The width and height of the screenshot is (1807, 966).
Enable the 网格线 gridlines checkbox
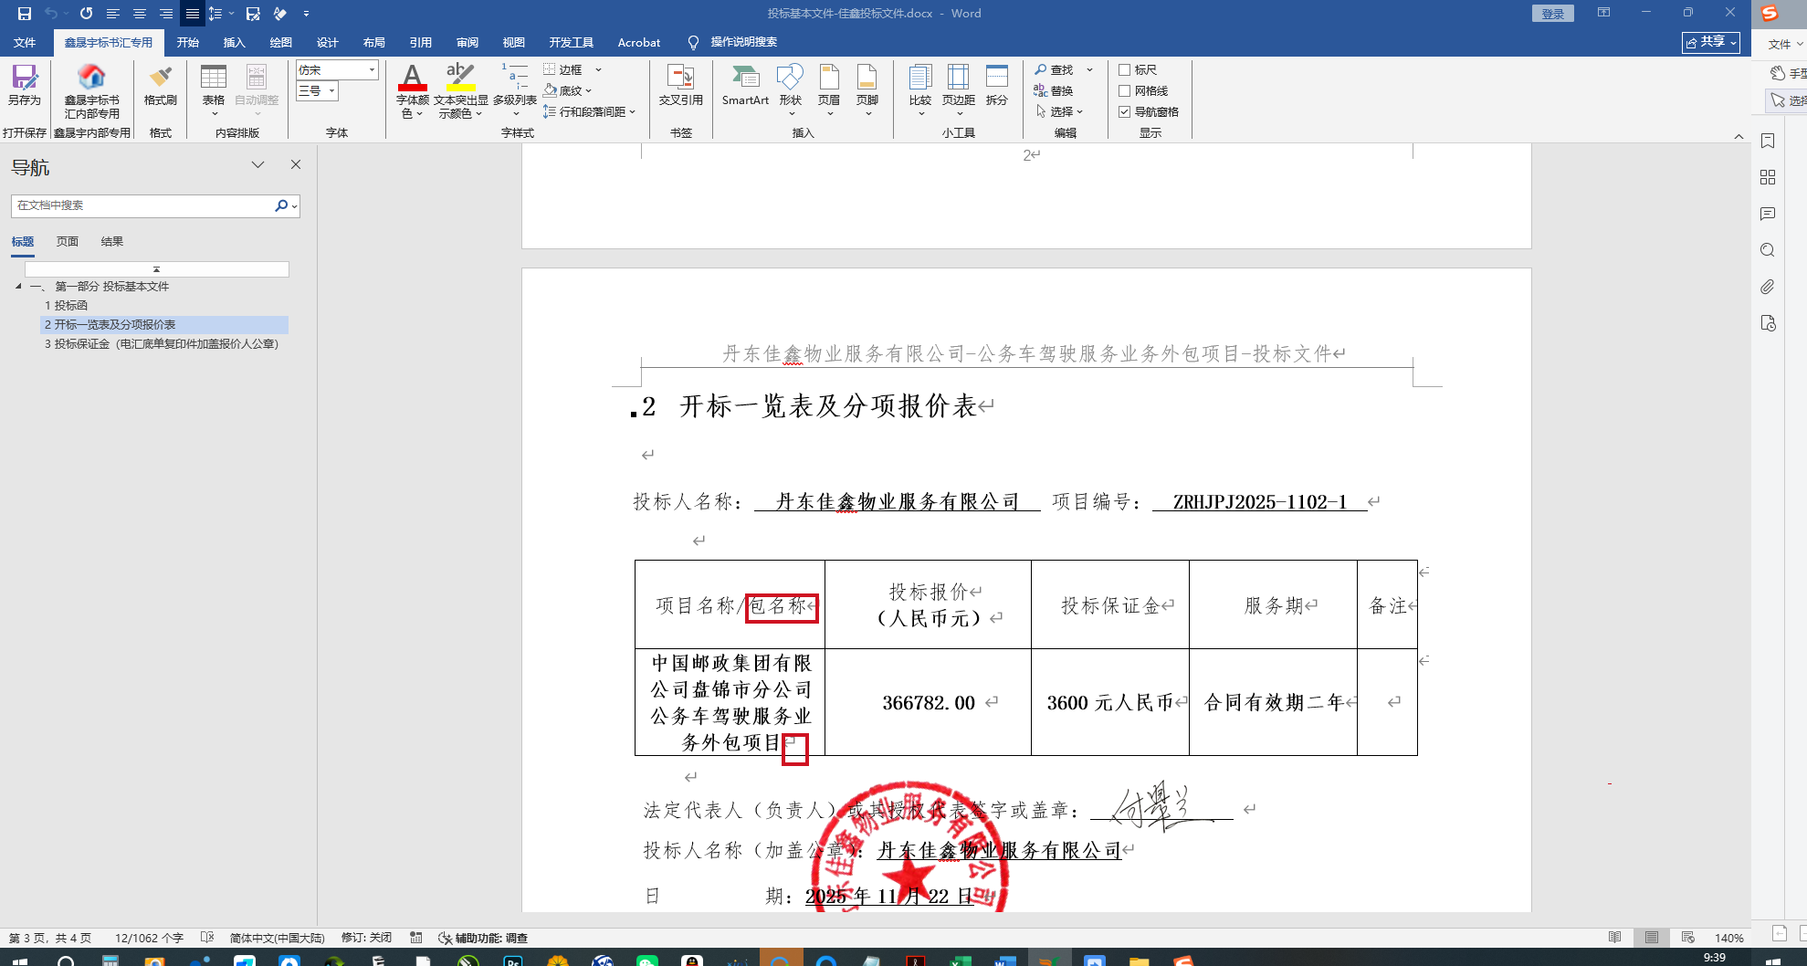(x=1125, y=90)
